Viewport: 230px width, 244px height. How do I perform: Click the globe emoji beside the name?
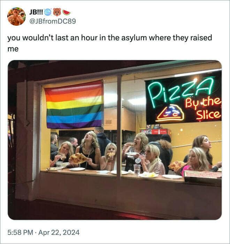[48, 12]
